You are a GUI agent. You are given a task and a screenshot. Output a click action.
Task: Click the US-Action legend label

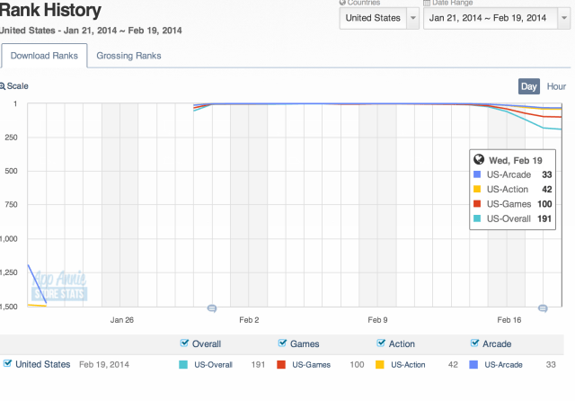[x=408, y=365]
